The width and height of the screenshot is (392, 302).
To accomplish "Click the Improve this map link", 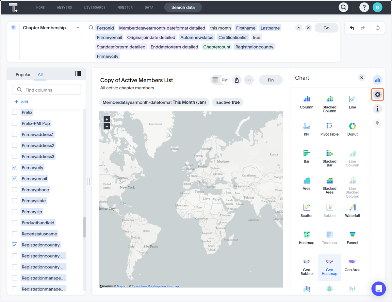I will pos(167,286).
